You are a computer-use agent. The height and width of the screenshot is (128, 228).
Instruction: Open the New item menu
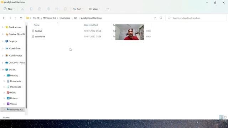9,9
